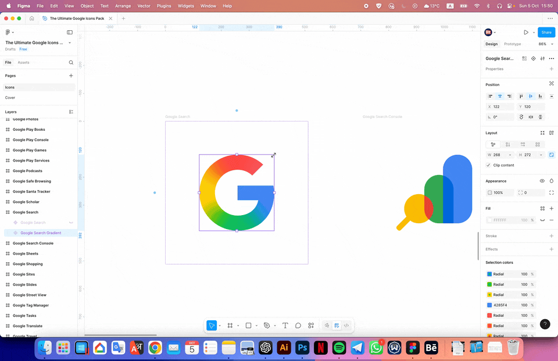
Task: Open the Move tool options dropdown
Action: click(220, 326)
